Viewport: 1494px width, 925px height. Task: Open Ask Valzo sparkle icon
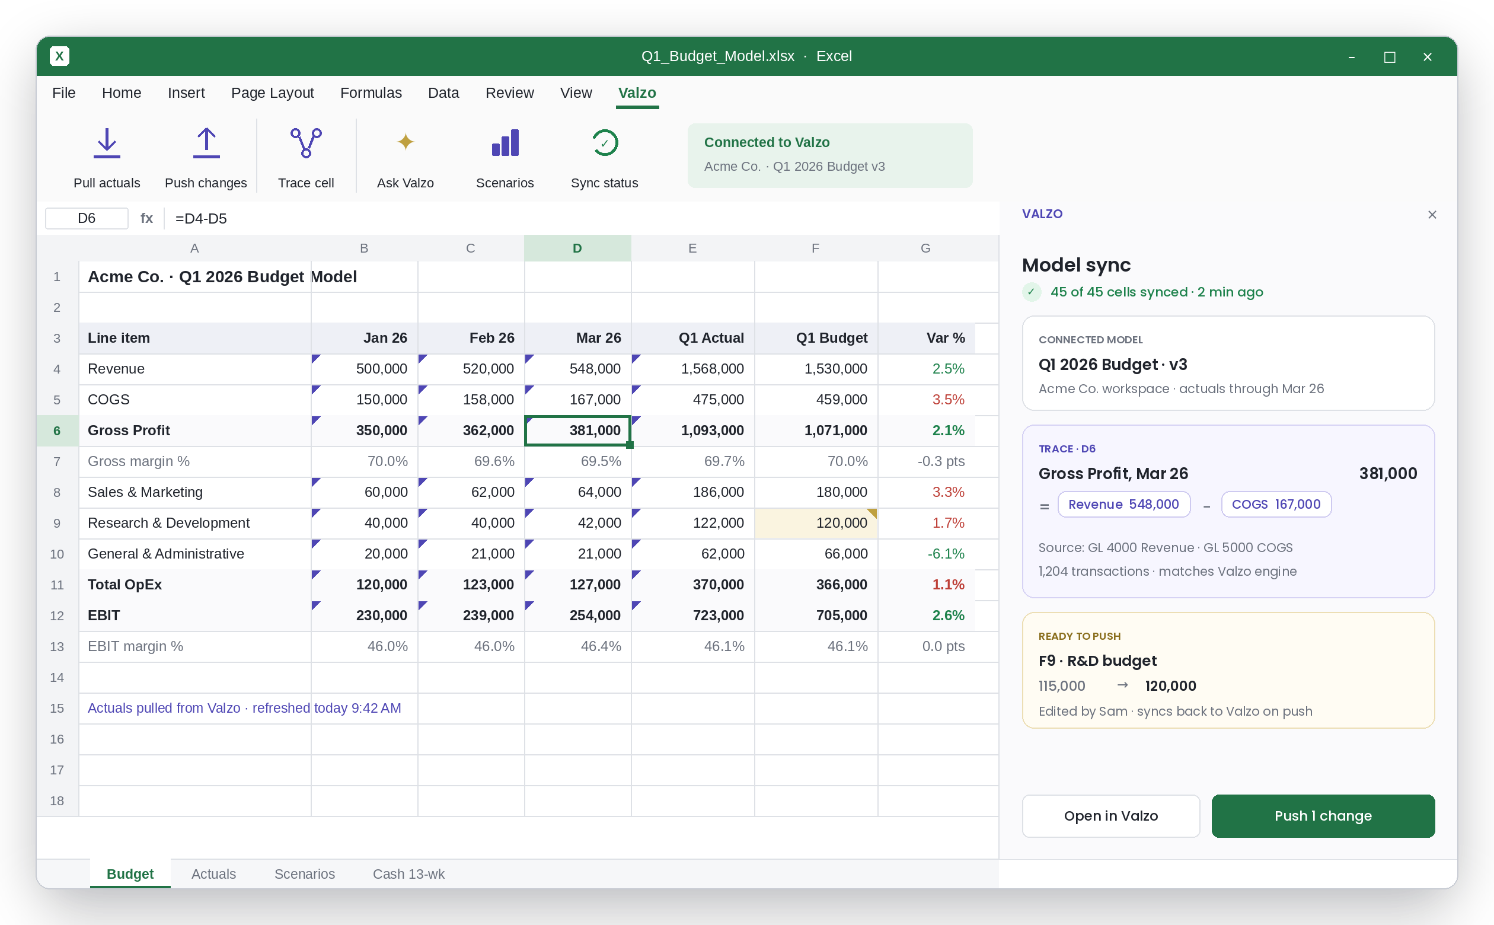406,142
